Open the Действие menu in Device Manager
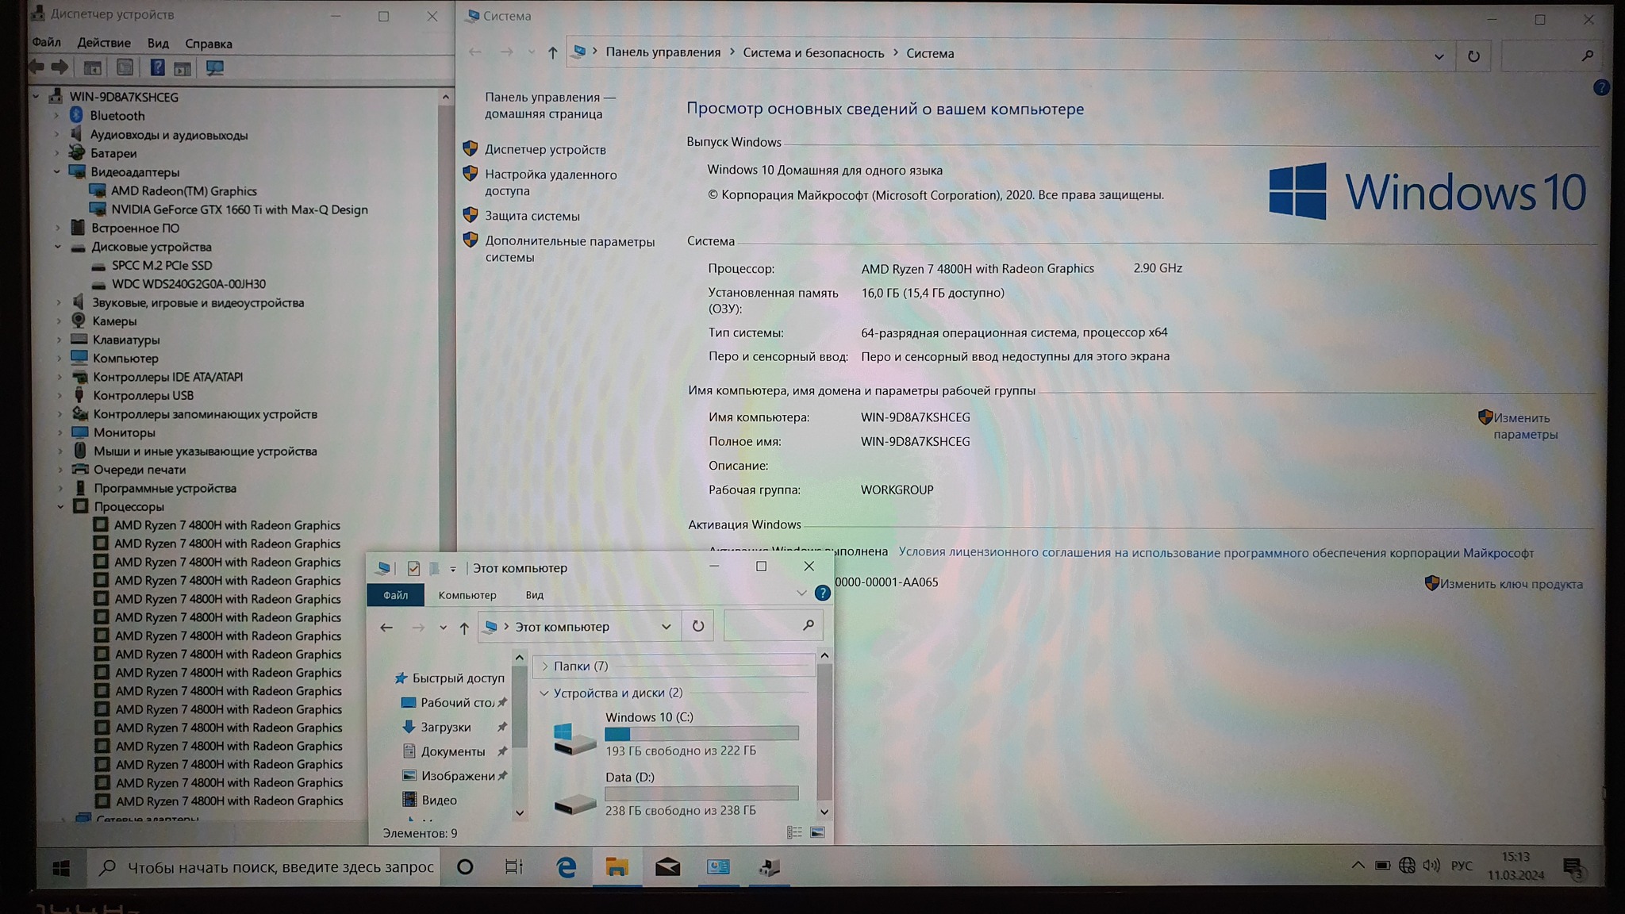Screen dimensions: 1625x914 click(x=103, y=43)
